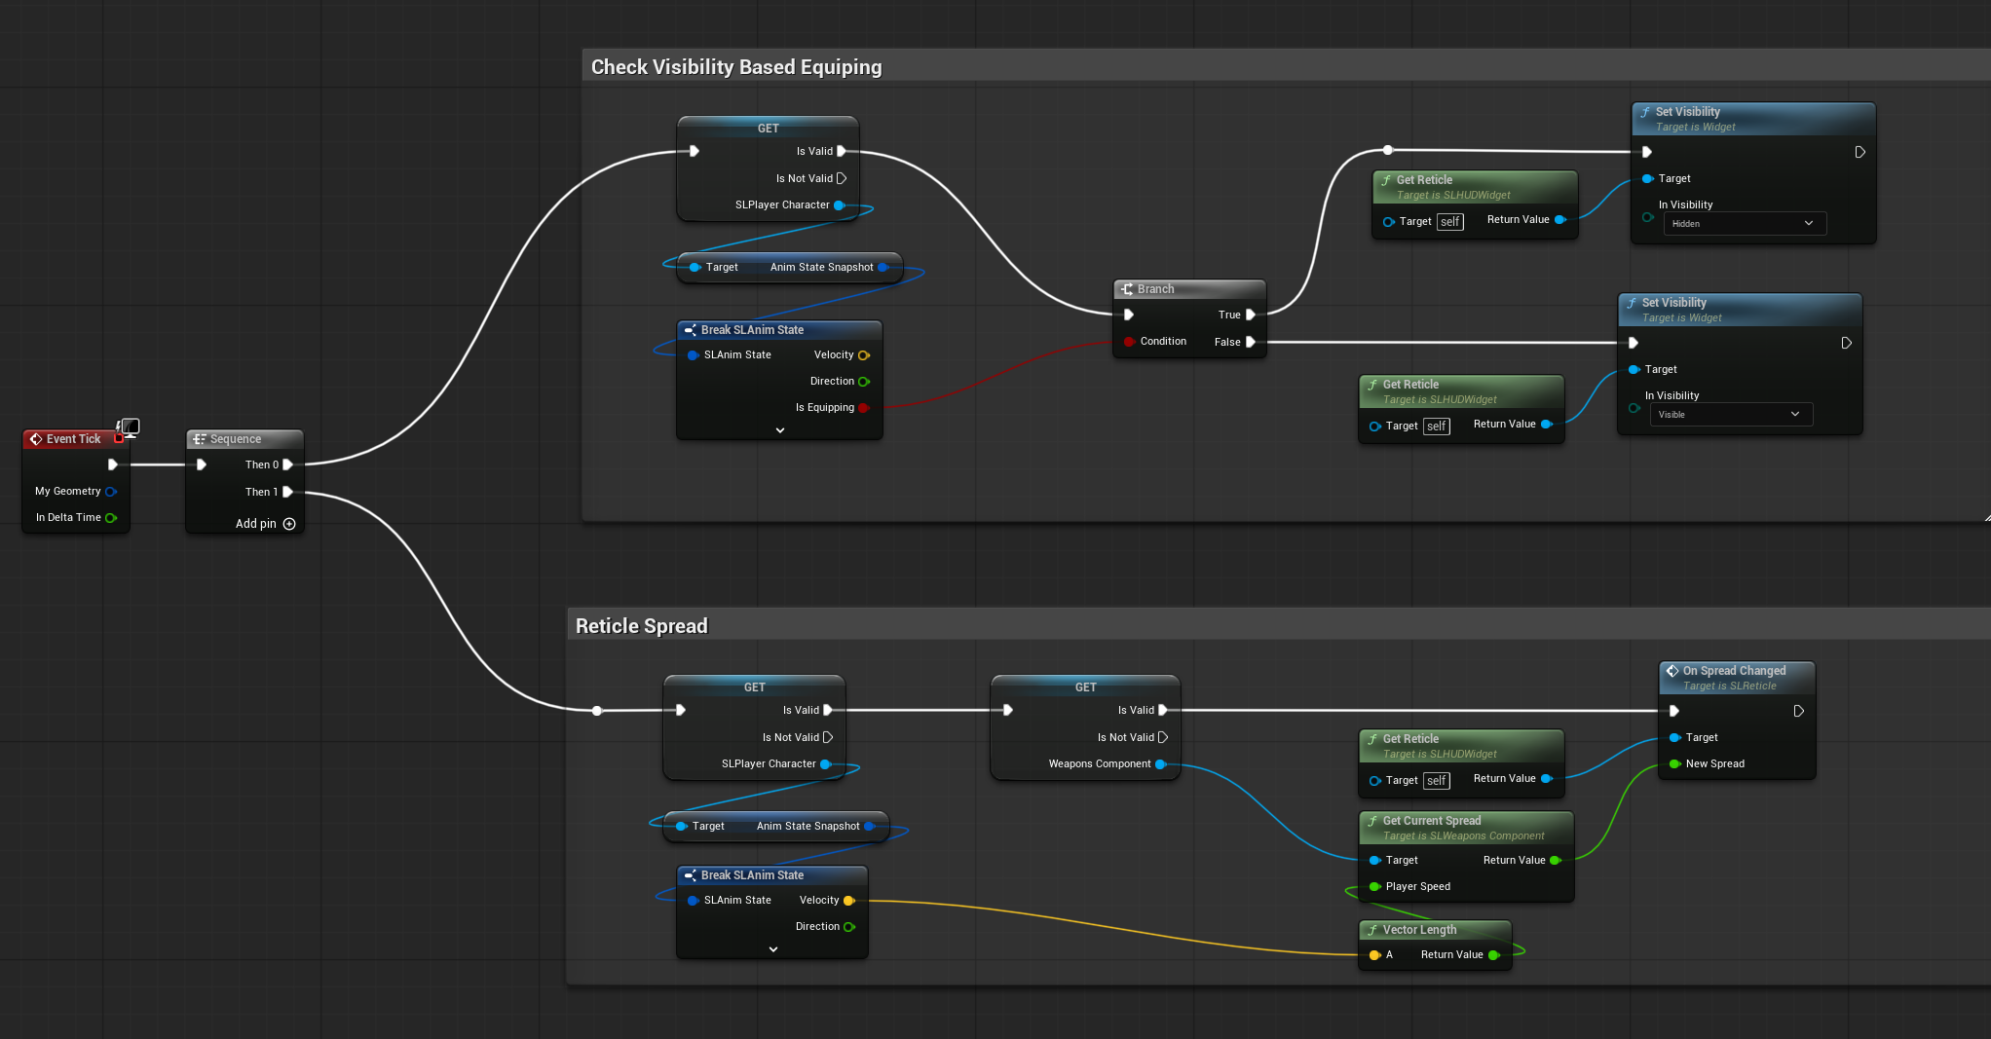The width and height of the screenshot is (1991, 1039).
Task: Click Vector Length's Return Value pin
Action: coord(1494,955)
